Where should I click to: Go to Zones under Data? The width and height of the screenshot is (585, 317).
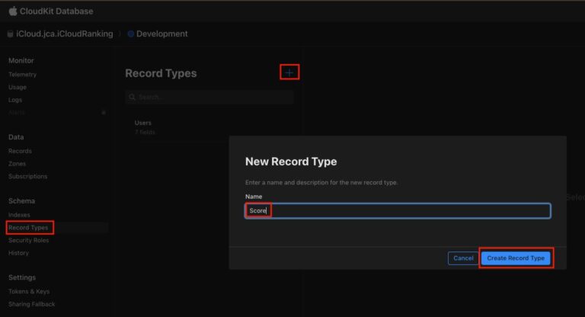(x=18, y=164)
